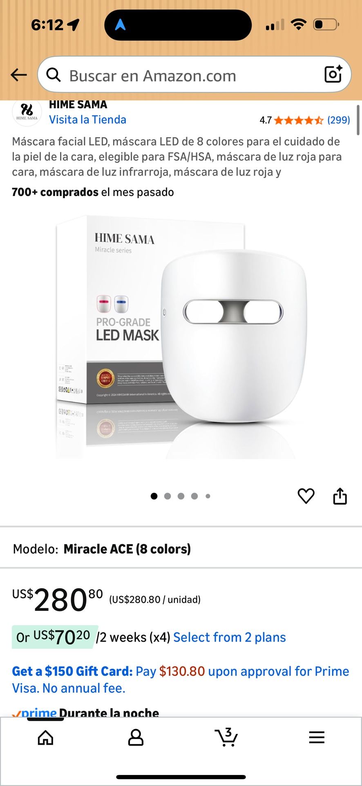Open $150 Gift Card Prime Visa offer
Viewport: 362px width, 786px height.
coord(181,680)
